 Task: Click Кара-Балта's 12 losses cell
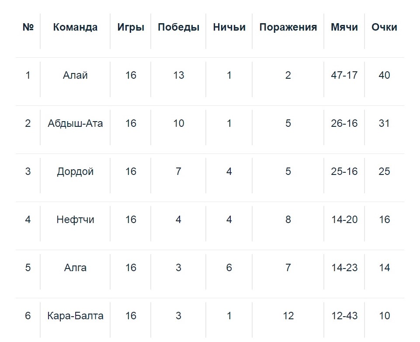coord(288,316)
